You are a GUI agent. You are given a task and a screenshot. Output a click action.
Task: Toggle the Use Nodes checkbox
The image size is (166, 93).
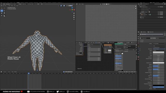(96, 43)
